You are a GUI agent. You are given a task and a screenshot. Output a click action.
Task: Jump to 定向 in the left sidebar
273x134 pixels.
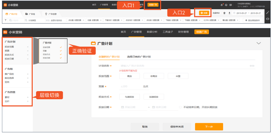coord(7,82)
